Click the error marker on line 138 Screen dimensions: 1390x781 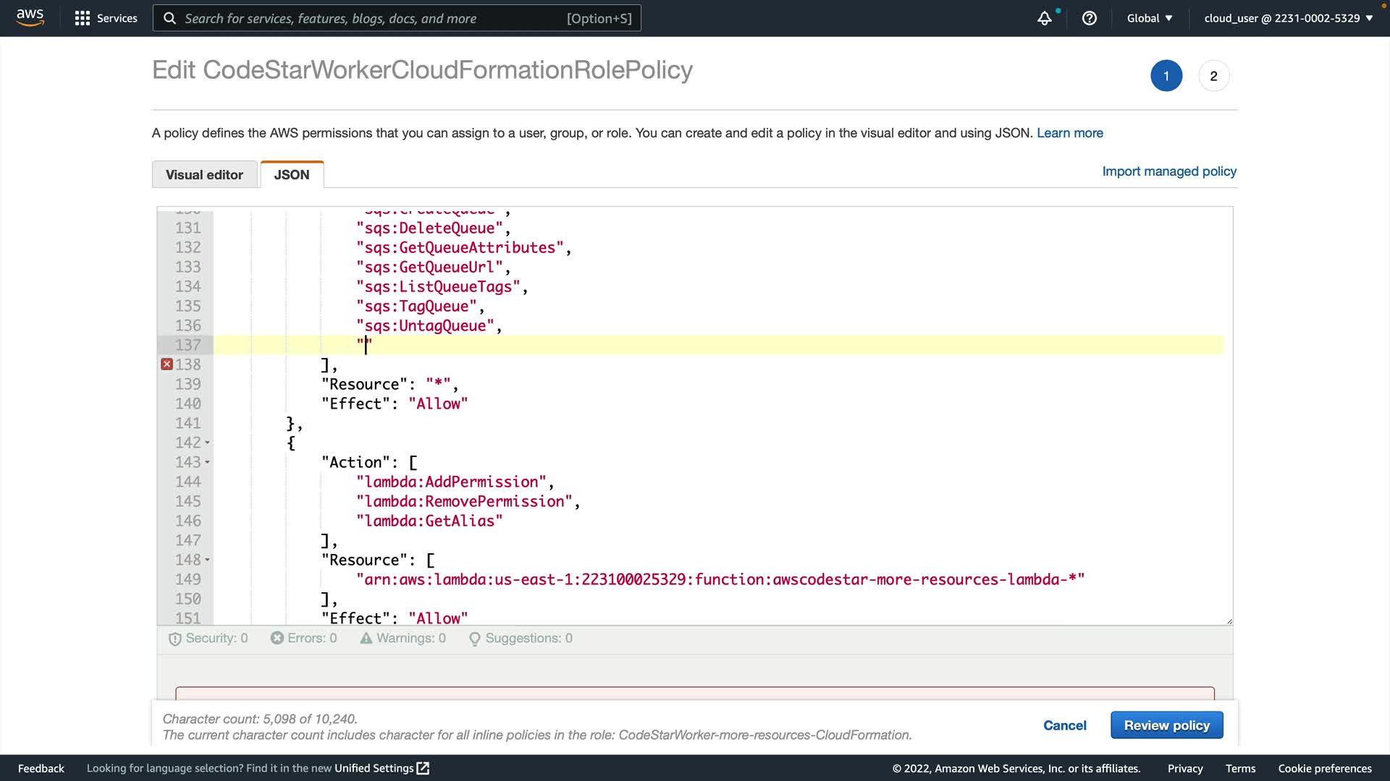pos(167,364)
